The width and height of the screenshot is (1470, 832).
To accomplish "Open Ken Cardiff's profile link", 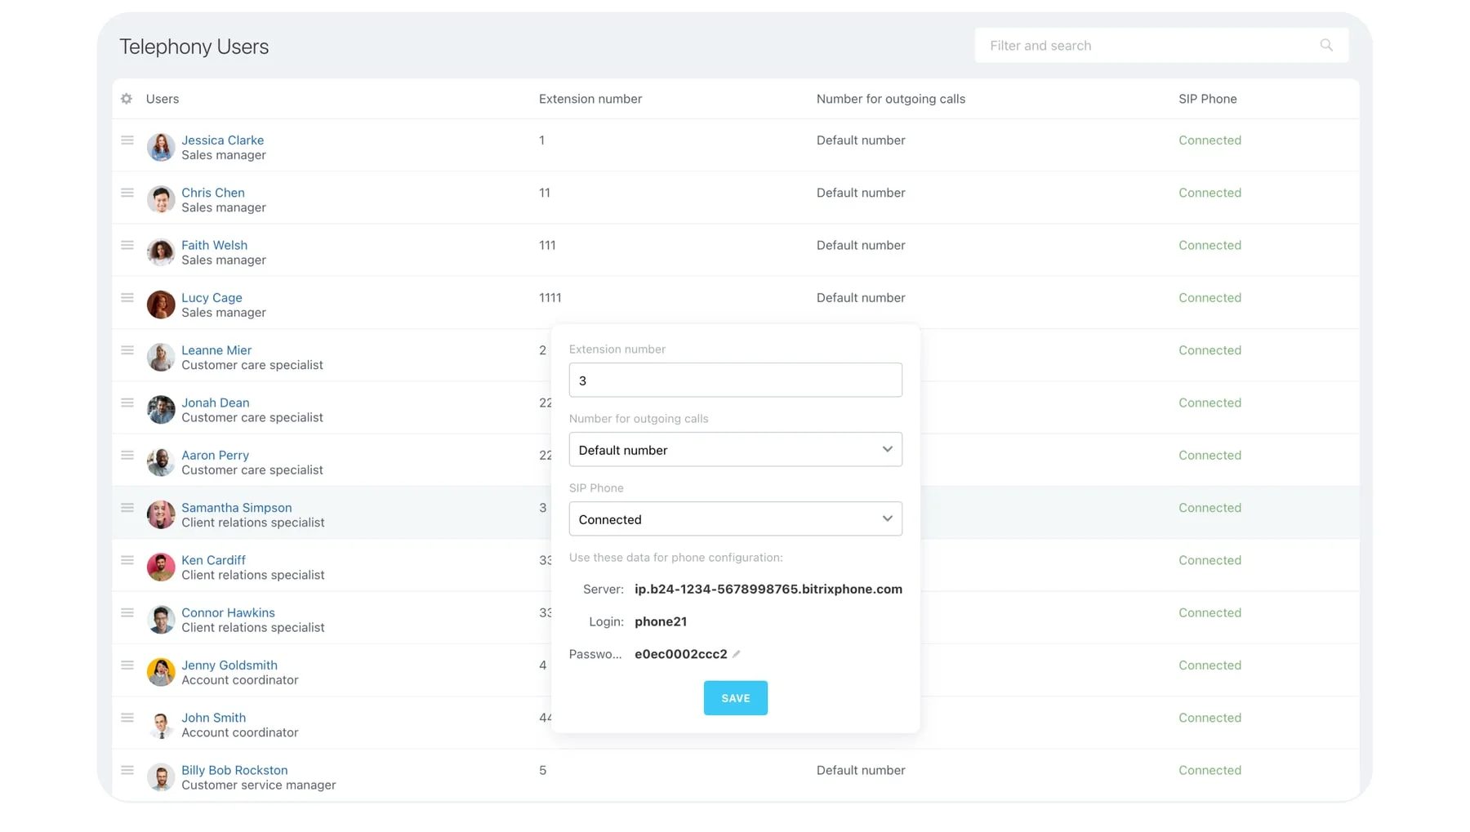I will [213, 560].
